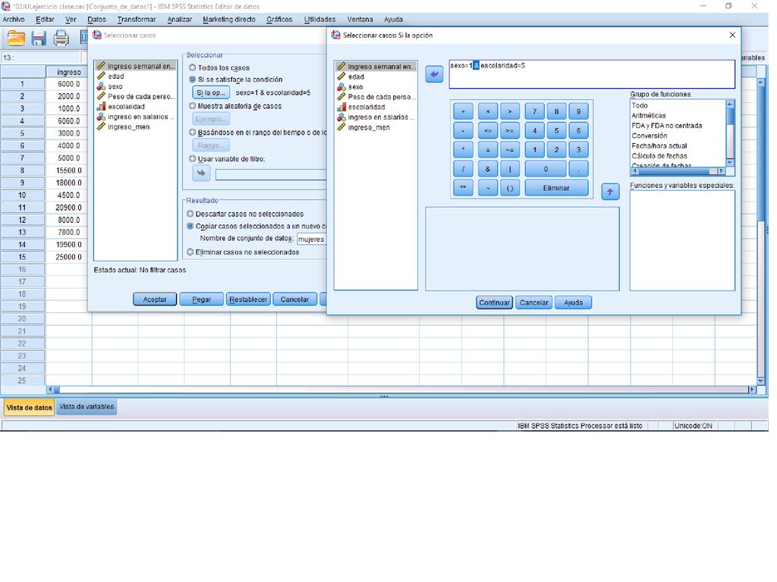This screenshot has width=777, height=582.
Task: Click the ampersand AND operator key
Action: point(488,169)
